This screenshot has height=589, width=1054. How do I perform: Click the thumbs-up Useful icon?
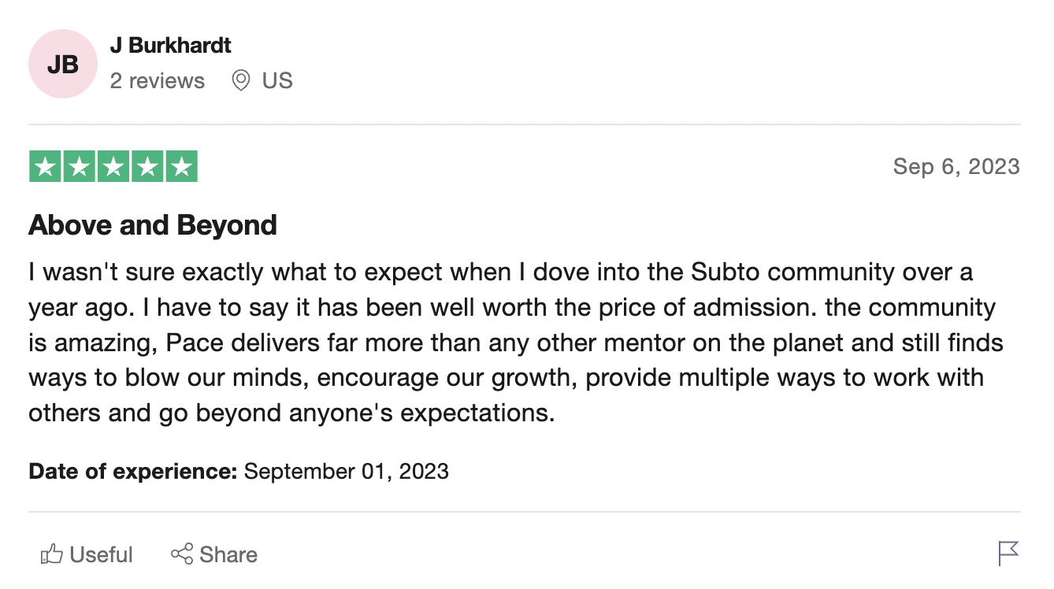(51, 554)
